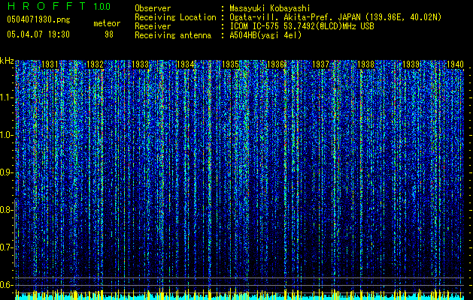Click the 0.8 kHz axis label
The height and width of the screenshot is (300, 473).
(x=6, y=210)
